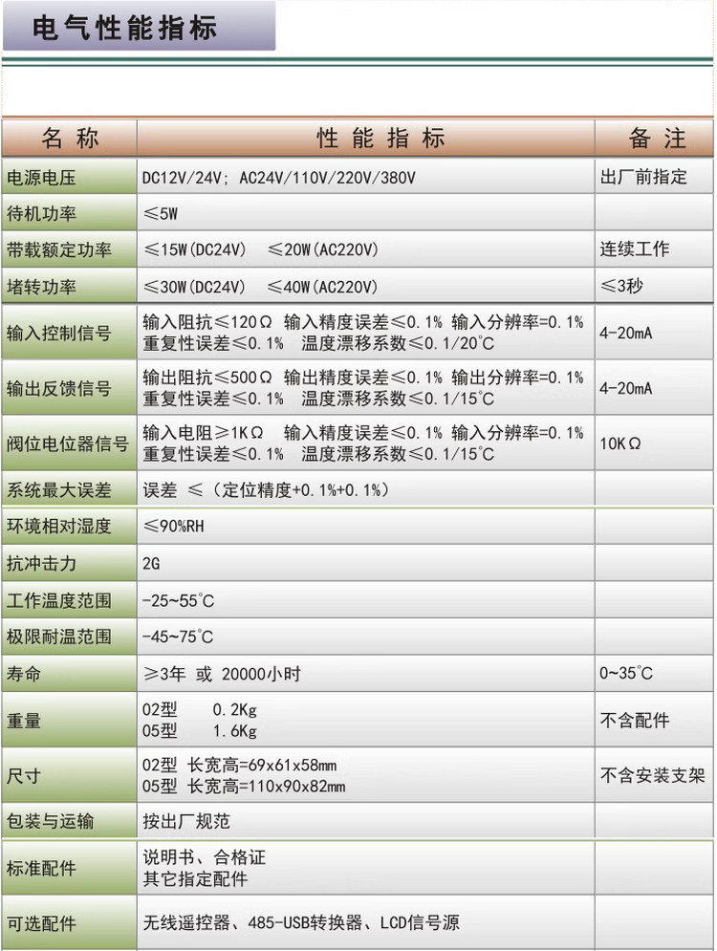Viewport: 717px width, 951px height.
Task: Select the 待机功率 row label
Action: pos(41,213)
